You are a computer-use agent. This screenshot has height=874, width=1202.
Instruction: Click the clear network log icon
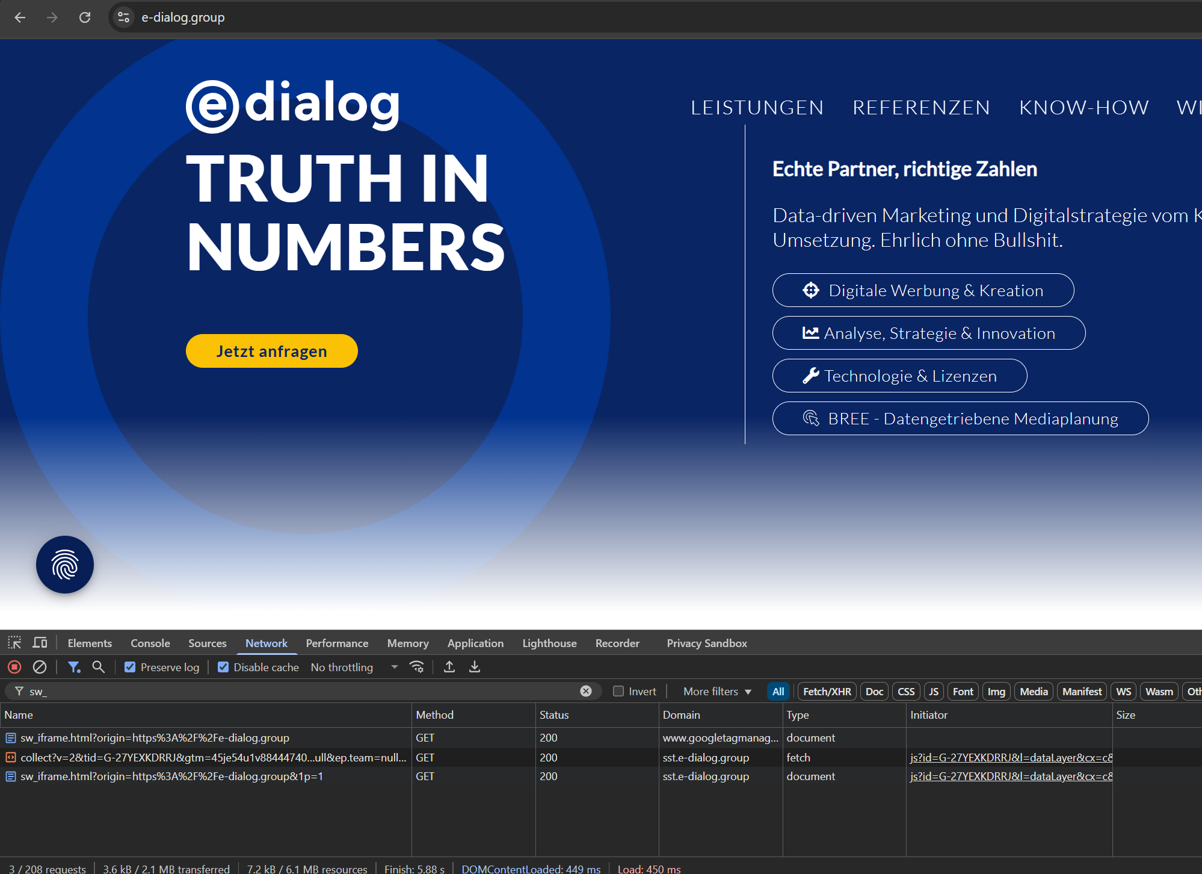click(x=40, y=667)
